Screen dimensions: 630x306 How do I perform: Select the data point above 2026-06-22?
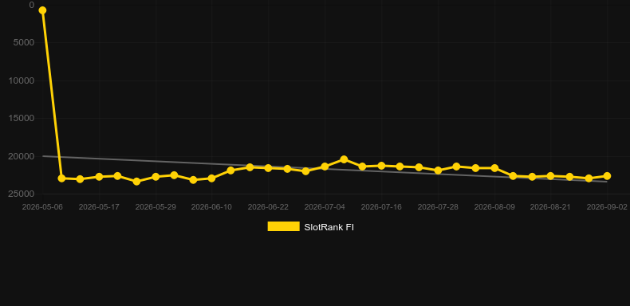(268, 168)
